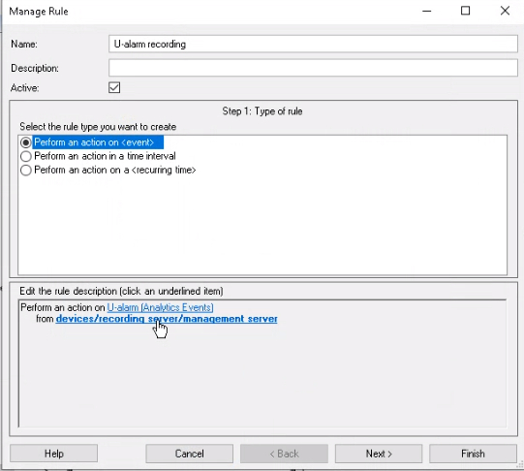Click the Finish button
The image size is (524, 471).
pyautogui.click(x=473, y=454)
